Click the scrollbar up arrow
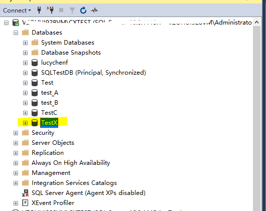The width and height of the screenshot is (266, 211). click(x=256, y=22)
